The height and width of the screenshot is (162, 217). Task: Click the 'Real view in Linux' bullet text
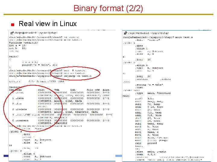tap(48, 24)
